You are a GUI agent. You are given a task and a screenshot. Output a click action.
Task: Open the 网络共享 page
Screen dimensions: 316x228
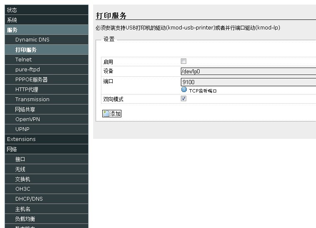[47, 109]
